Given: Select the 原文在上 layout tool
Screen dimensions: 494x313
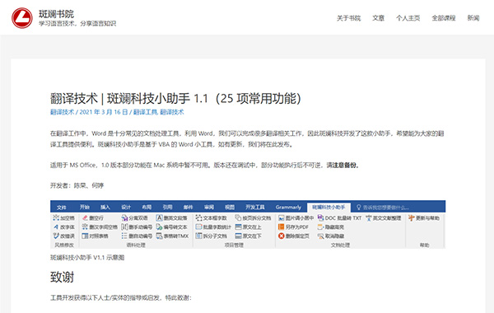Looking at the screenshot, I should click(249, 227).
